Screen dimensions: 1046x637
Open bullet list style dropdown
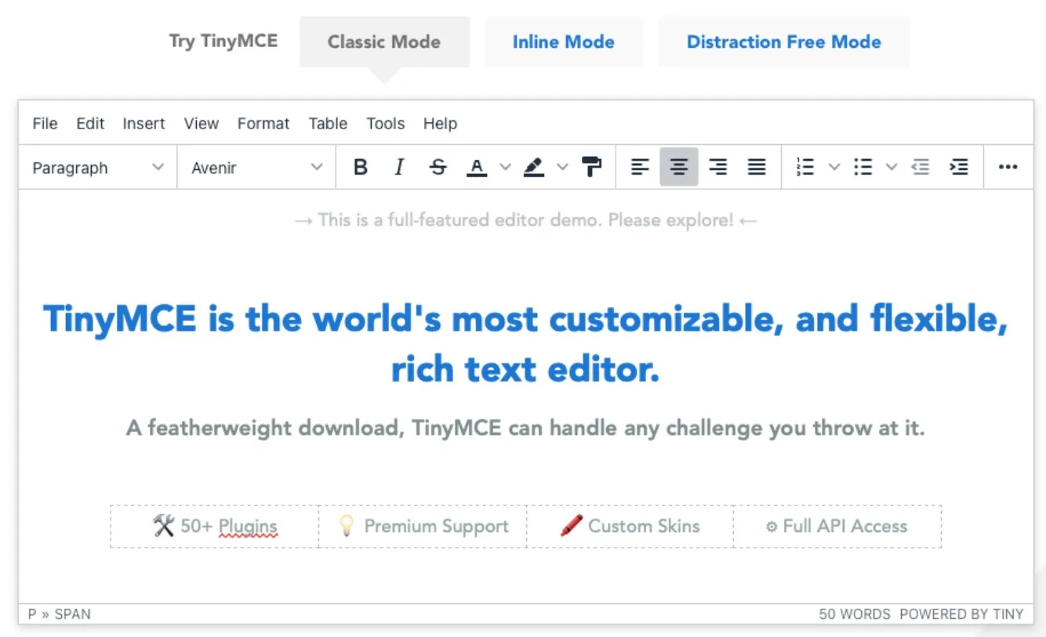point(892,167)
